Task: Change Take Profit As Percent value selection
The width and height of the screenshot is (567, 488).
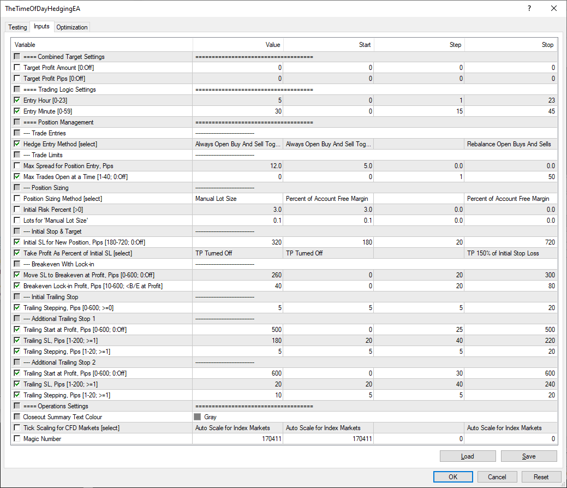Action: point(238,253)
